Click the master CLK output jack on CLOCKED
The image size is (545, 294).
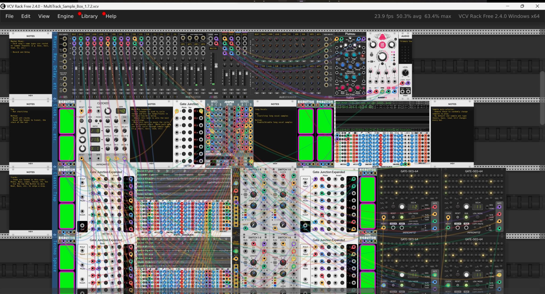pyautogui.click(x=125, y=121)
